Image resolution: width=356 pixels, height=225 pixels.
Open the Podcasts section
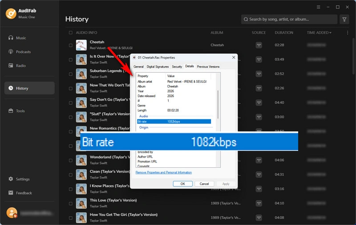click(x=20, y=51)
